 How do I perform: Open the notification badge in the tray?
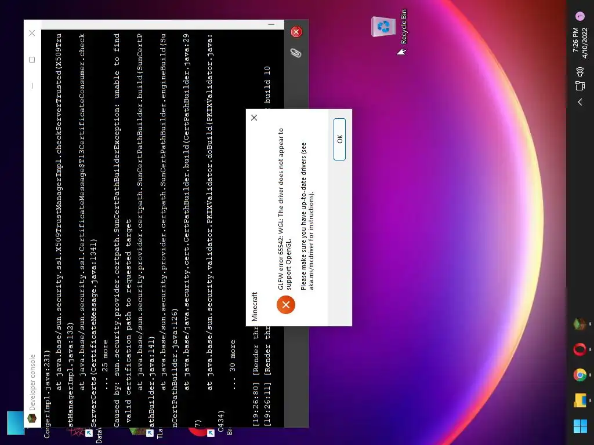tap(580, 16)
